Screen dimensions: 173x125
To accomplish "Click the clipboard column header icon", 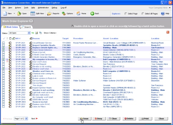I will point(10,38).
